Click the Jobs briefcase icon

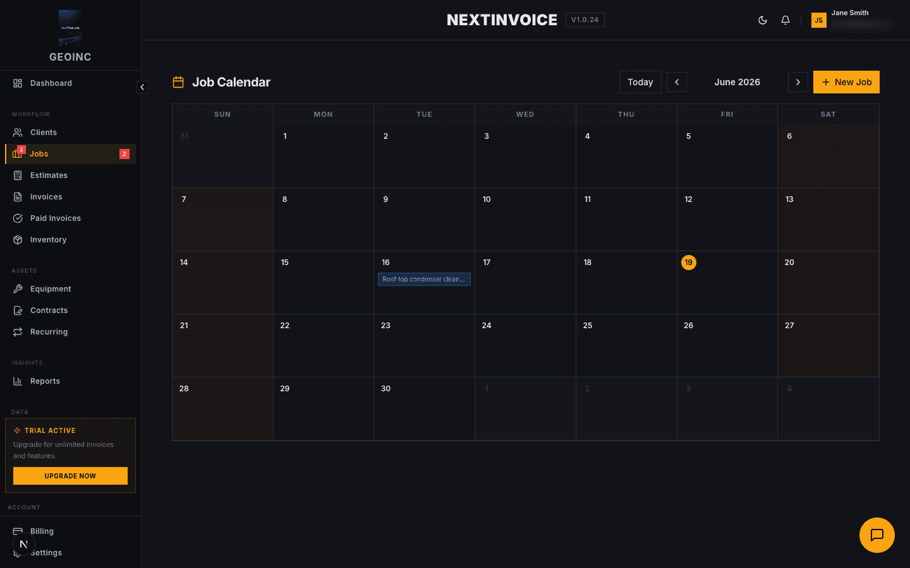coord(17,154)
